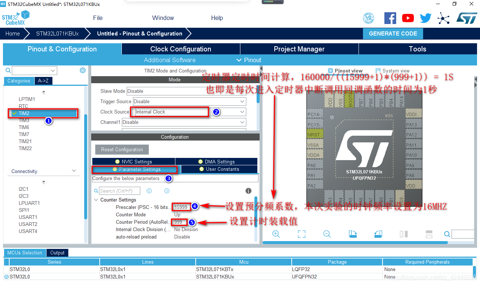480x284 pixels.
Task: Click the 10-year anniversary badge icon
Action: 368,18
